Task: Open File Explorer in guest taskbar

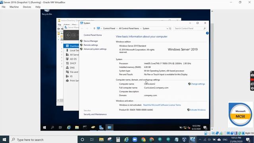Action: click(77, 128)
